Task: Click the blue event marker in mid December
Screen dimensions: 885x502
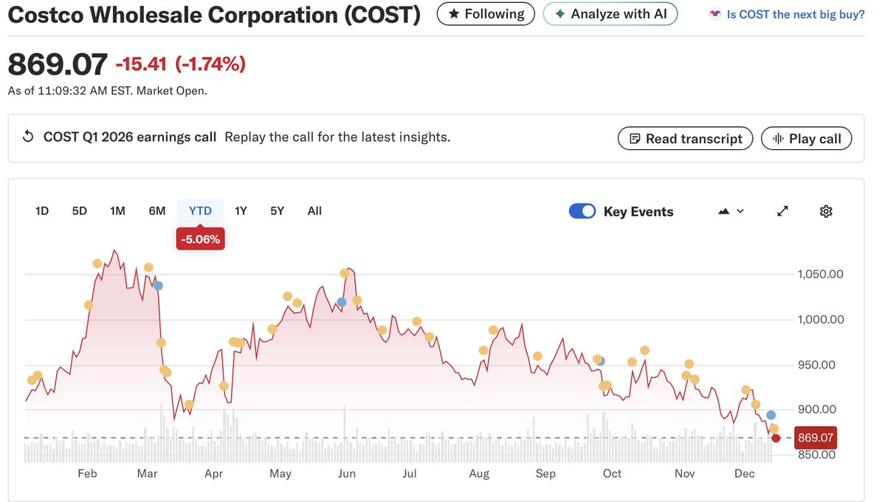Action: 771,415
